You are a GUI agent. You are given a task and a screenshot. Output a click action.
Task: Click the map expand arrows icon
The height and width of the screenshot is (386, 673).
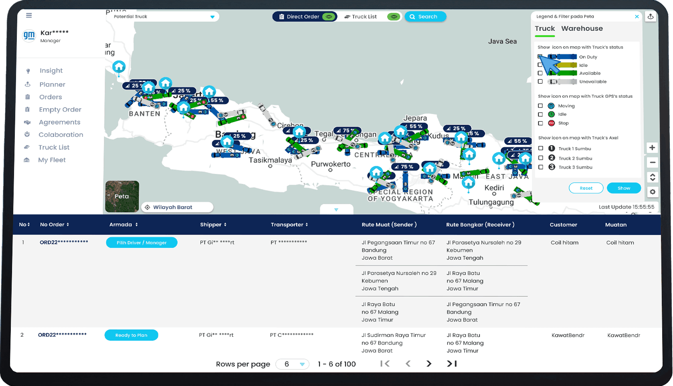click(x=652, y=177)
